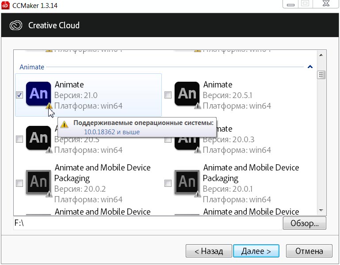Uncheck the Animate 21.0 checkbox
The image size is (340, 265).
click(19, 95)
